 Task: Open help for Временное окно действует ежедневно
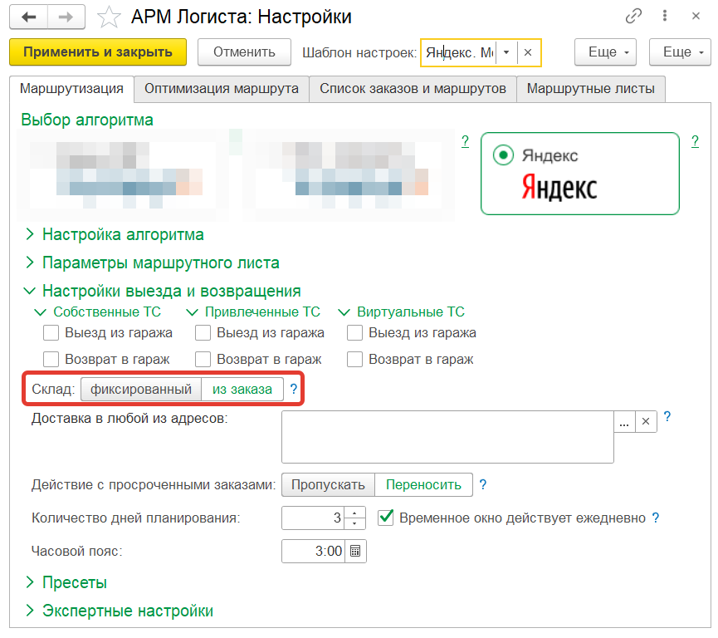point(655,518)
